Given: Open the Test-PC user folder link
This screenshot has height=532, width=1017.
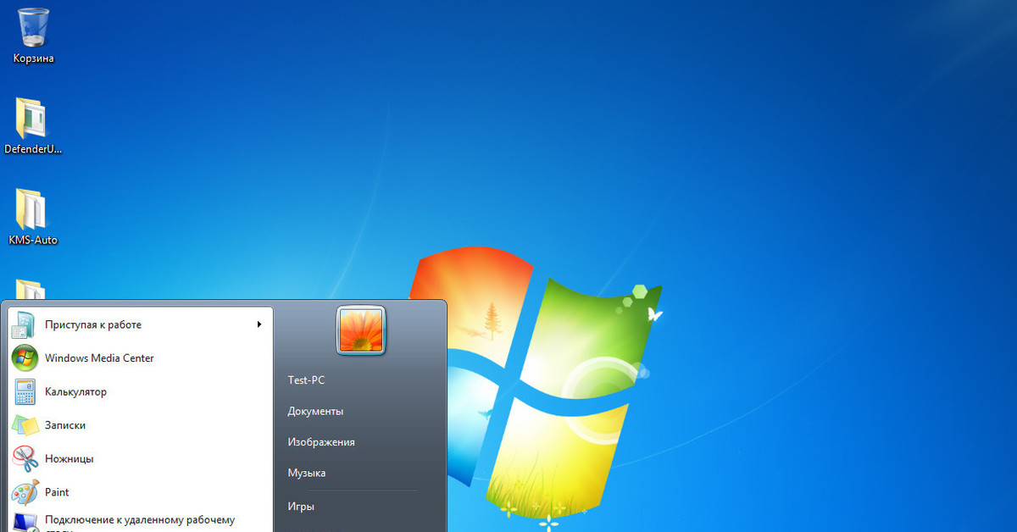Looking at the screenshot, I should 306,380.
